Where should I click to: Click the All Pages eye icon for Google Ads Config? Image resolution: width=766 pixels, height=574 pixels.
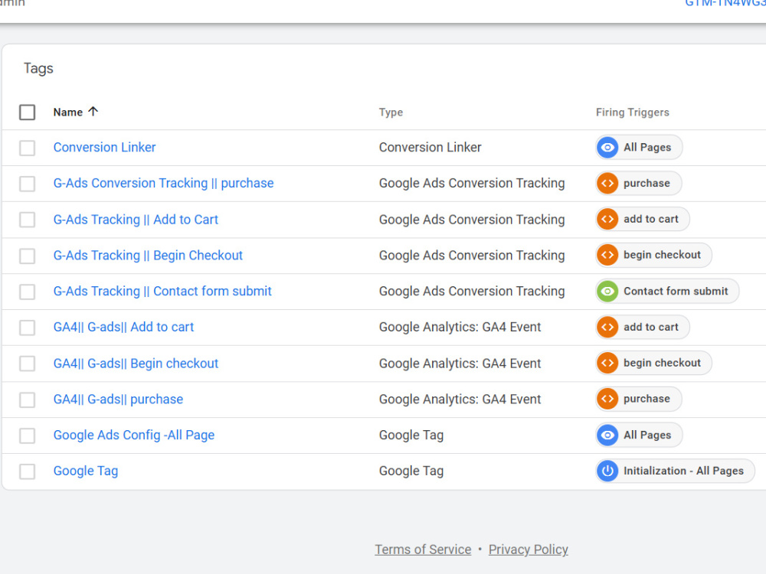click(x=607, y=435)
